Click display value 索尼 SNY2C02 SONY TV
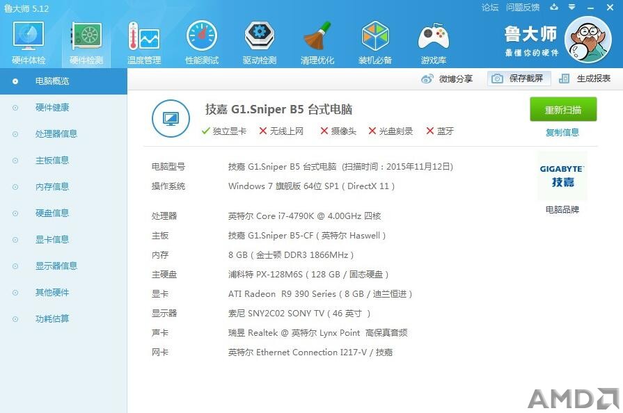623x413 pixels. tap(299, 314)
